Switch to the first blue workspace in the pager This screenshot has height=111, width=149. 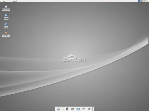[139, 1]
